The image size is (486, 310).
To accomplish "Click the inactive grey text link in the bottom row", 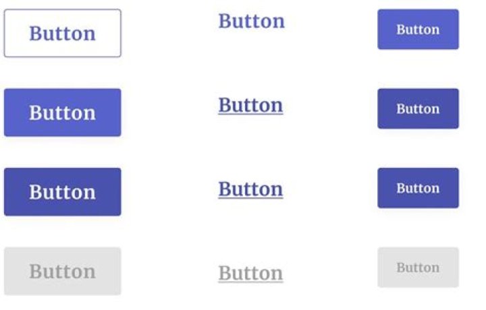I will click(250, 273).
